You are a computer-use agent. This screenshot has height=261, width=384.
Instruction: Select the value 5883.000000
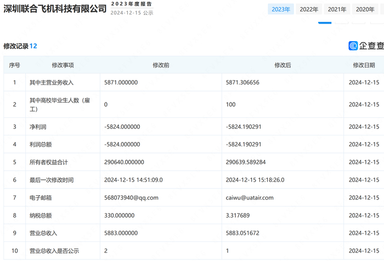pyautogui.click(x=121, y=233)
